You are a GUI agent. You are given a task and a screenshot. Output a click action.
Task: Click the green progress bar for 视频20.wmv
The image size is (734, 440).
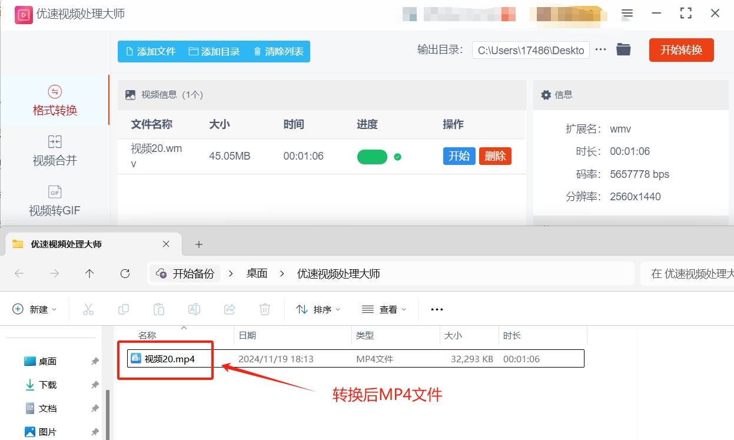tap(372, 157)
